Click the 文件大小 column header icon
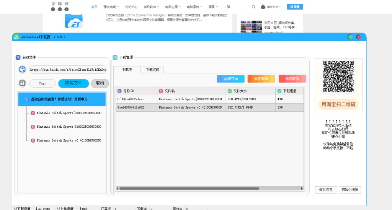The image size is (392, 210). coord(230,91)
